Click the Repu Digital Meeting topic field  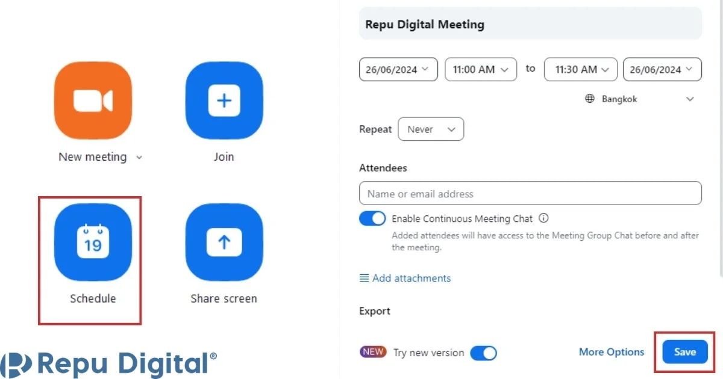click(x=530, y=23)
